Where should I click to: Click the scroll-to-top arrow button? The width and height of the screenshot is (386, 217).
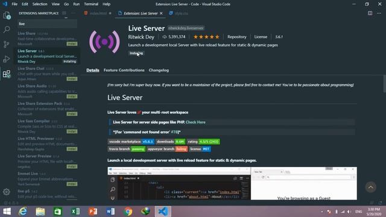[371, 187]
